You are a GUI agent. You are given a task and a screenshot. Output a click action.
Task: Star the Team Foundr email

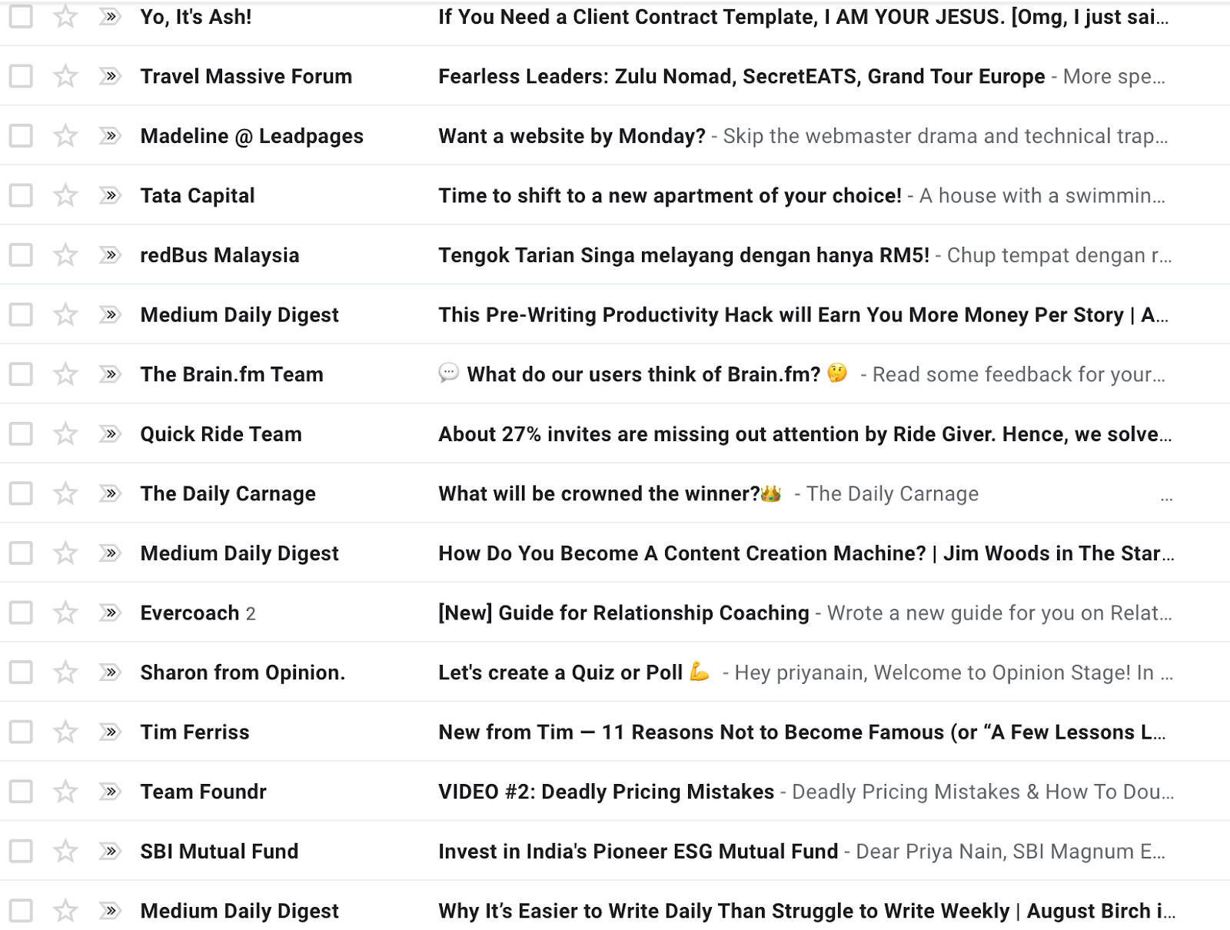pos(65,792)
